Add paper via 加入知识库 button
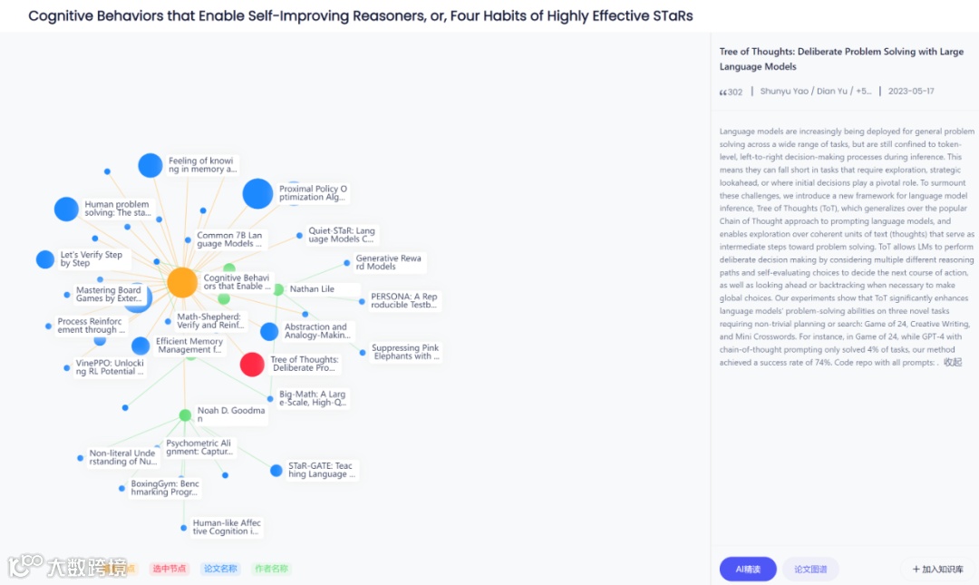This screenshot has width=979, height=585. click(939, 569)
